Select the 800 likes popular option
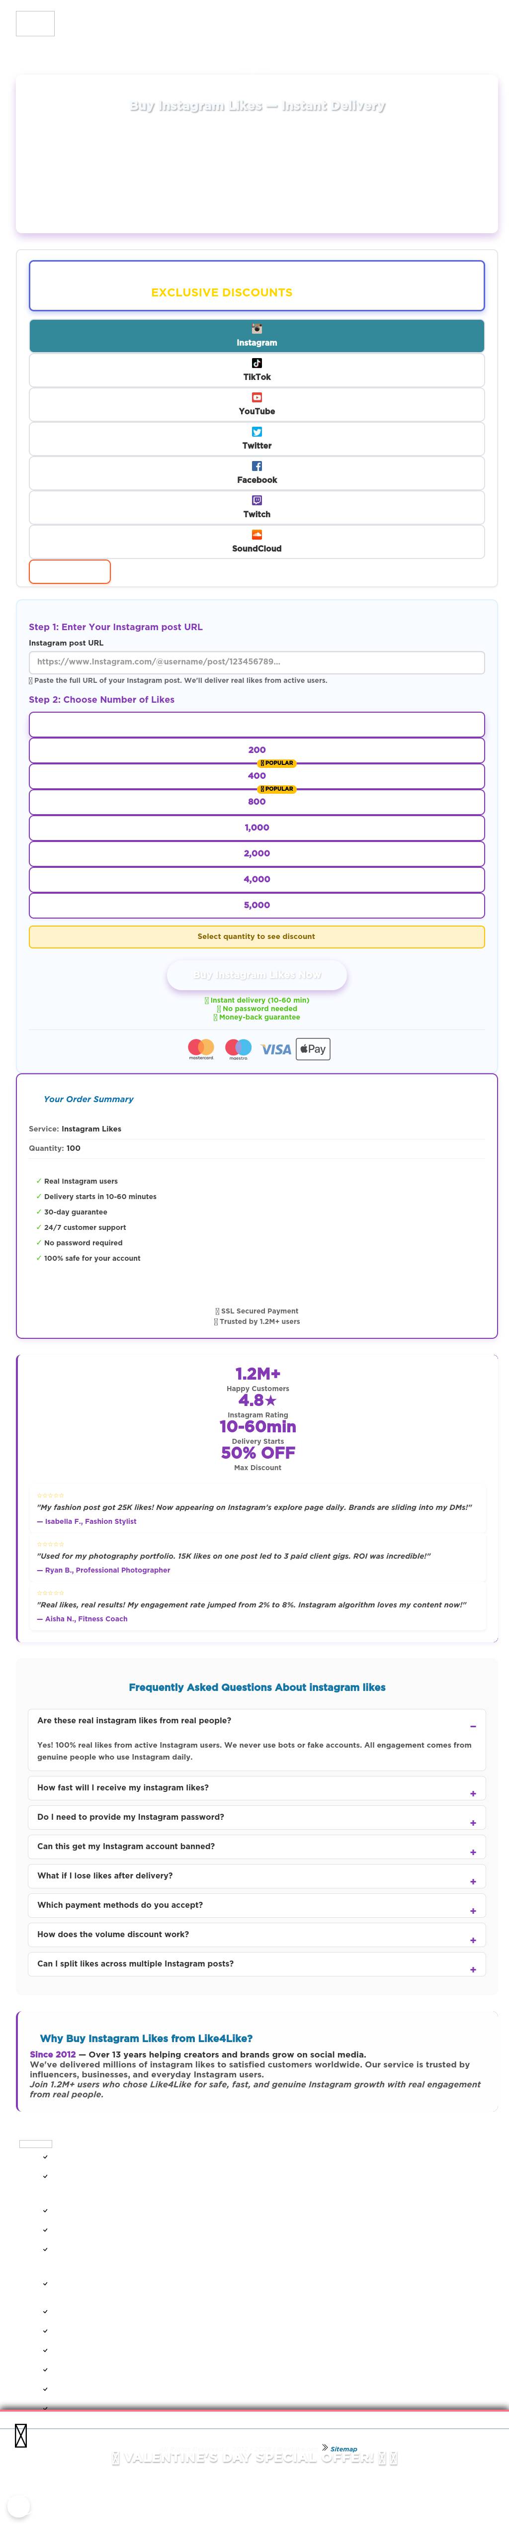This screenshot has height=2525, width=509. click(256, 802)
